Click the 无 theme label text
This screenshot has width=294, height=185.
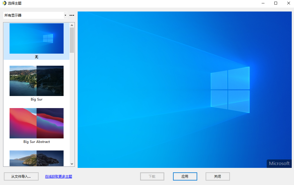[x=37, y=57]
